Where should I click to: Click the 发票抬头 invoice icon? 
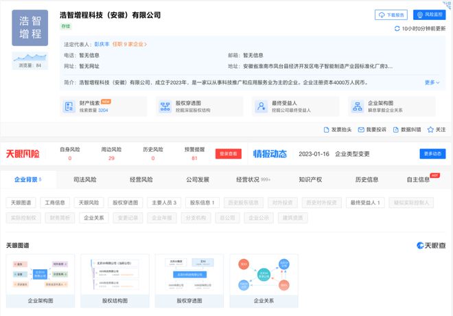coord(326,130)
